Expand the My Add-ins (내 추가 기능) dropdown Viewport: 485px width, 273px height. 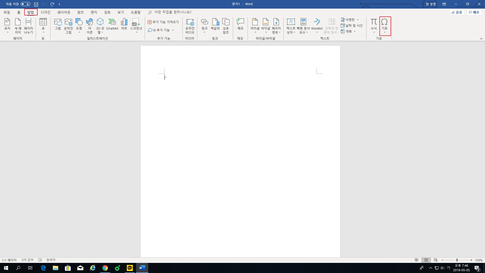(173, 30)
